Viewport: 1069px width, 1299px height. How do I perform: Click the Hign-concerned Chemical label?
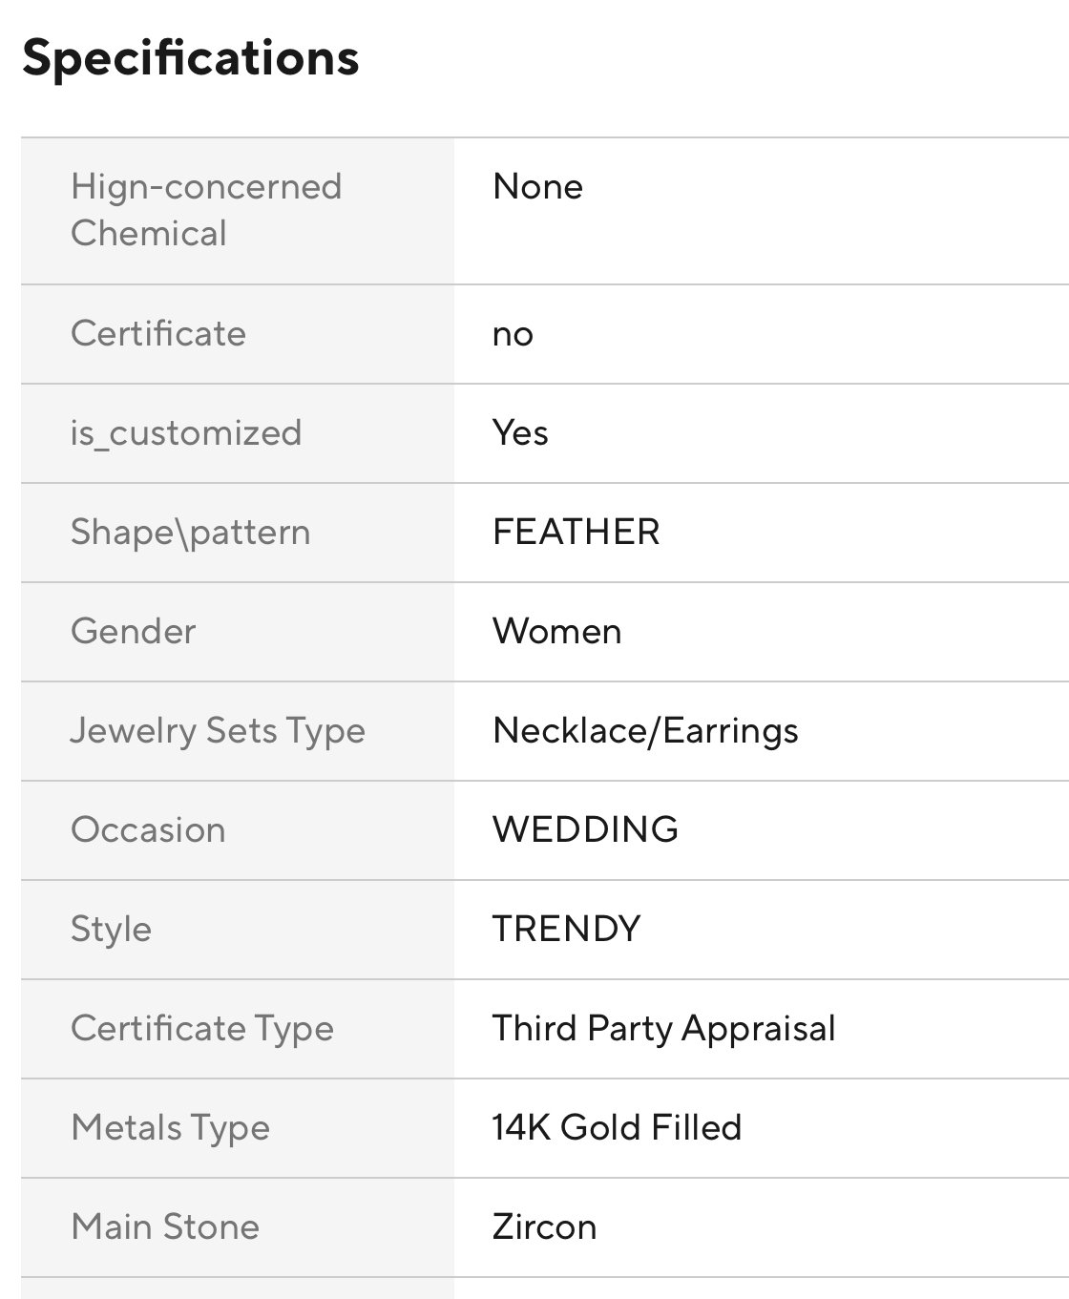(x=205, y=210)
